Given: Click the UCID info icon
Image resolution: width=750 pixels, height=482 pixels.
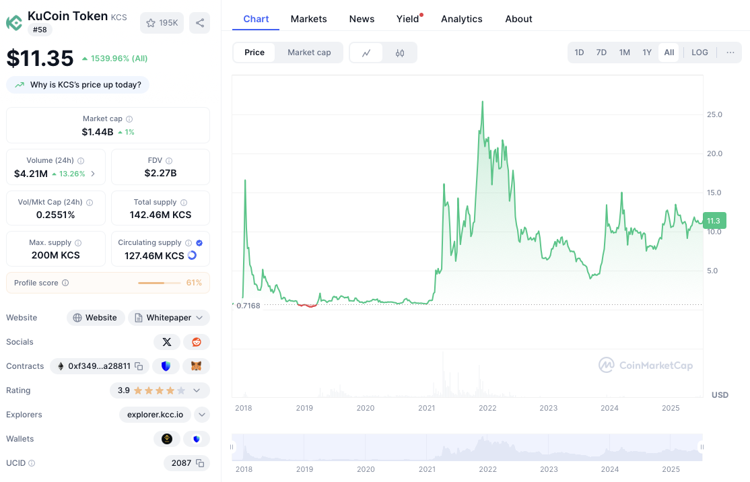Looking at the screenshot, I should (x=32, y=463).
